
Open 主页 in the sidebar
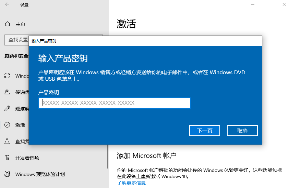click(20, 24)
